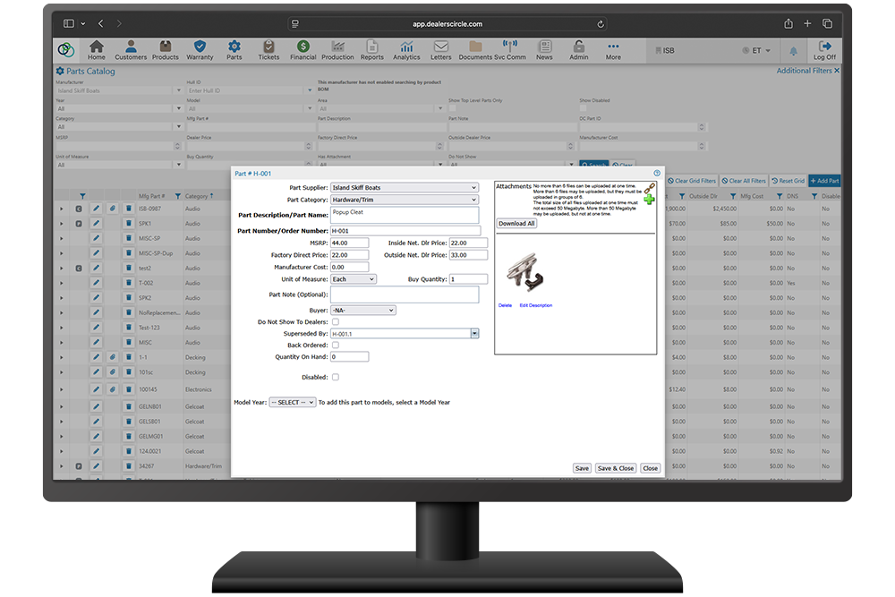This screenshot has height=597, width=895.
Task: Click the cleat attachment thumbnail
Action: (524, 273)
